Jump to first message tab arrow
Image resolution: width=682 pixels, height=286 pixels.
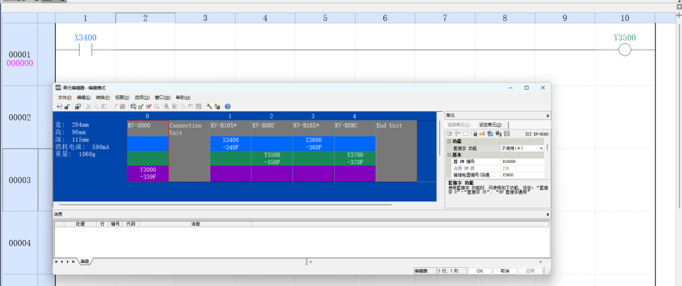coord(56,261)
